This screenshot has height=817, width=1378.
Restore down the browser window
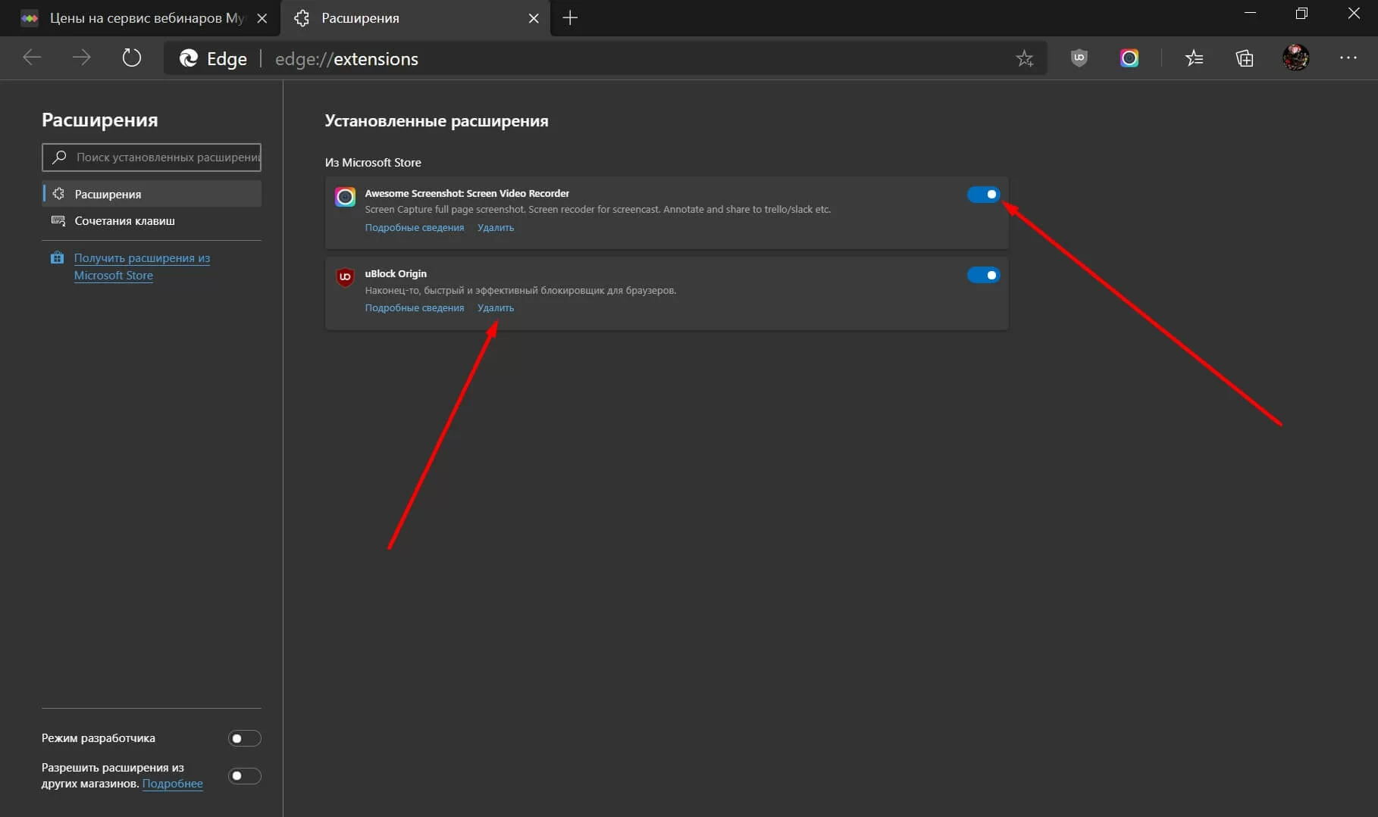point(1301,14)
